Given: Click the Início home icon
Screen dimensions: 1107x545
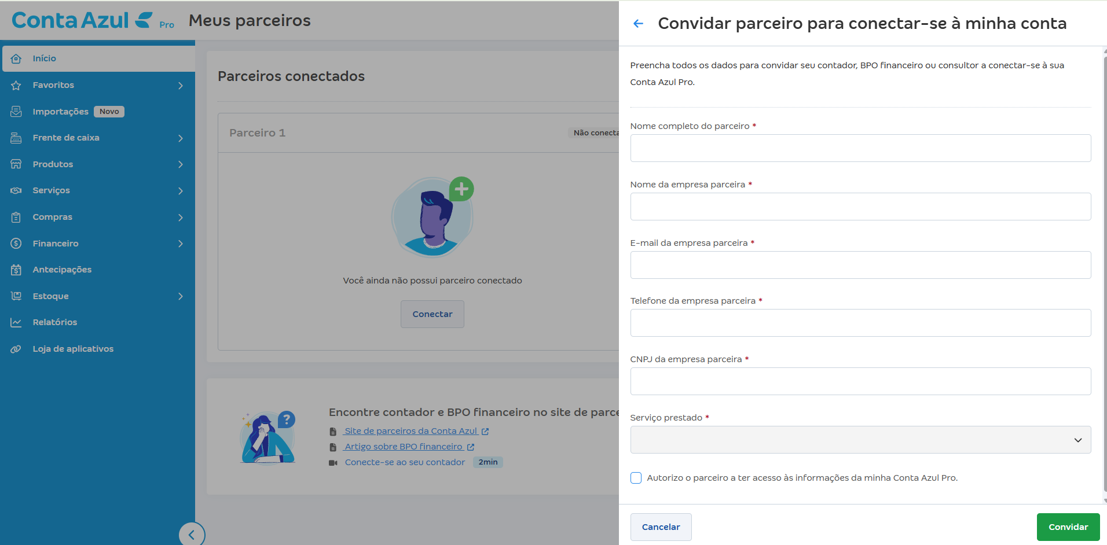Looking at the screenshot, I should (16, 58).
